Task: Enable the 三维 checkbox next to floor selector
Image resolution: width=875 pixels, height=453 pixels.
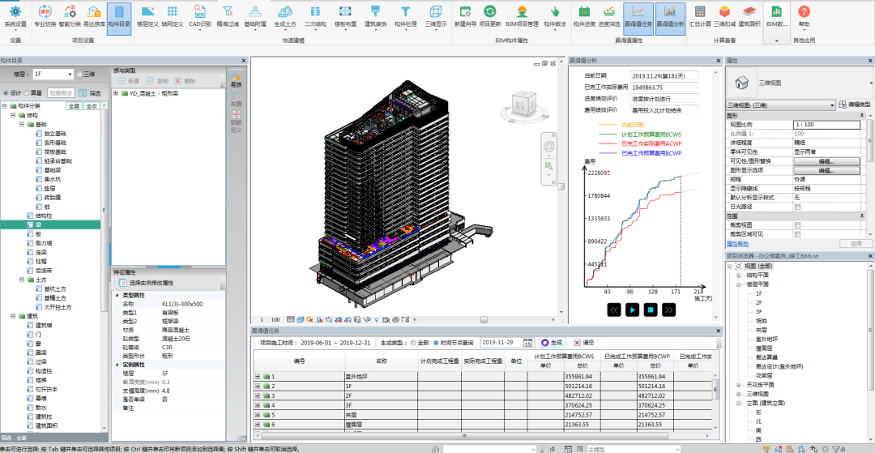Action: tap(79, 74)
